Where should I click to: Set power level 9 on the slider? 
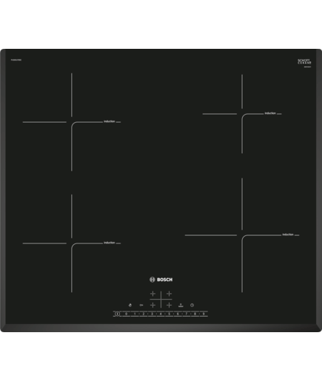point(204,314)
